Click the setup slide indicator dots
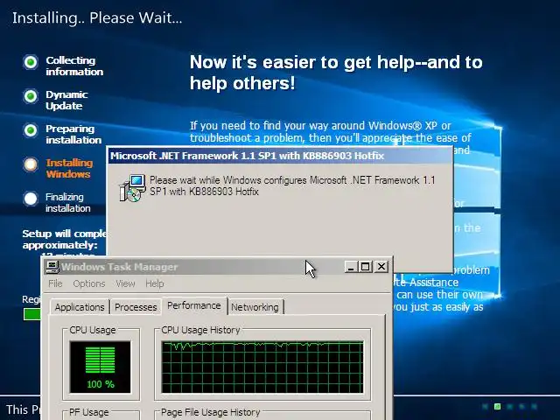 509,406
